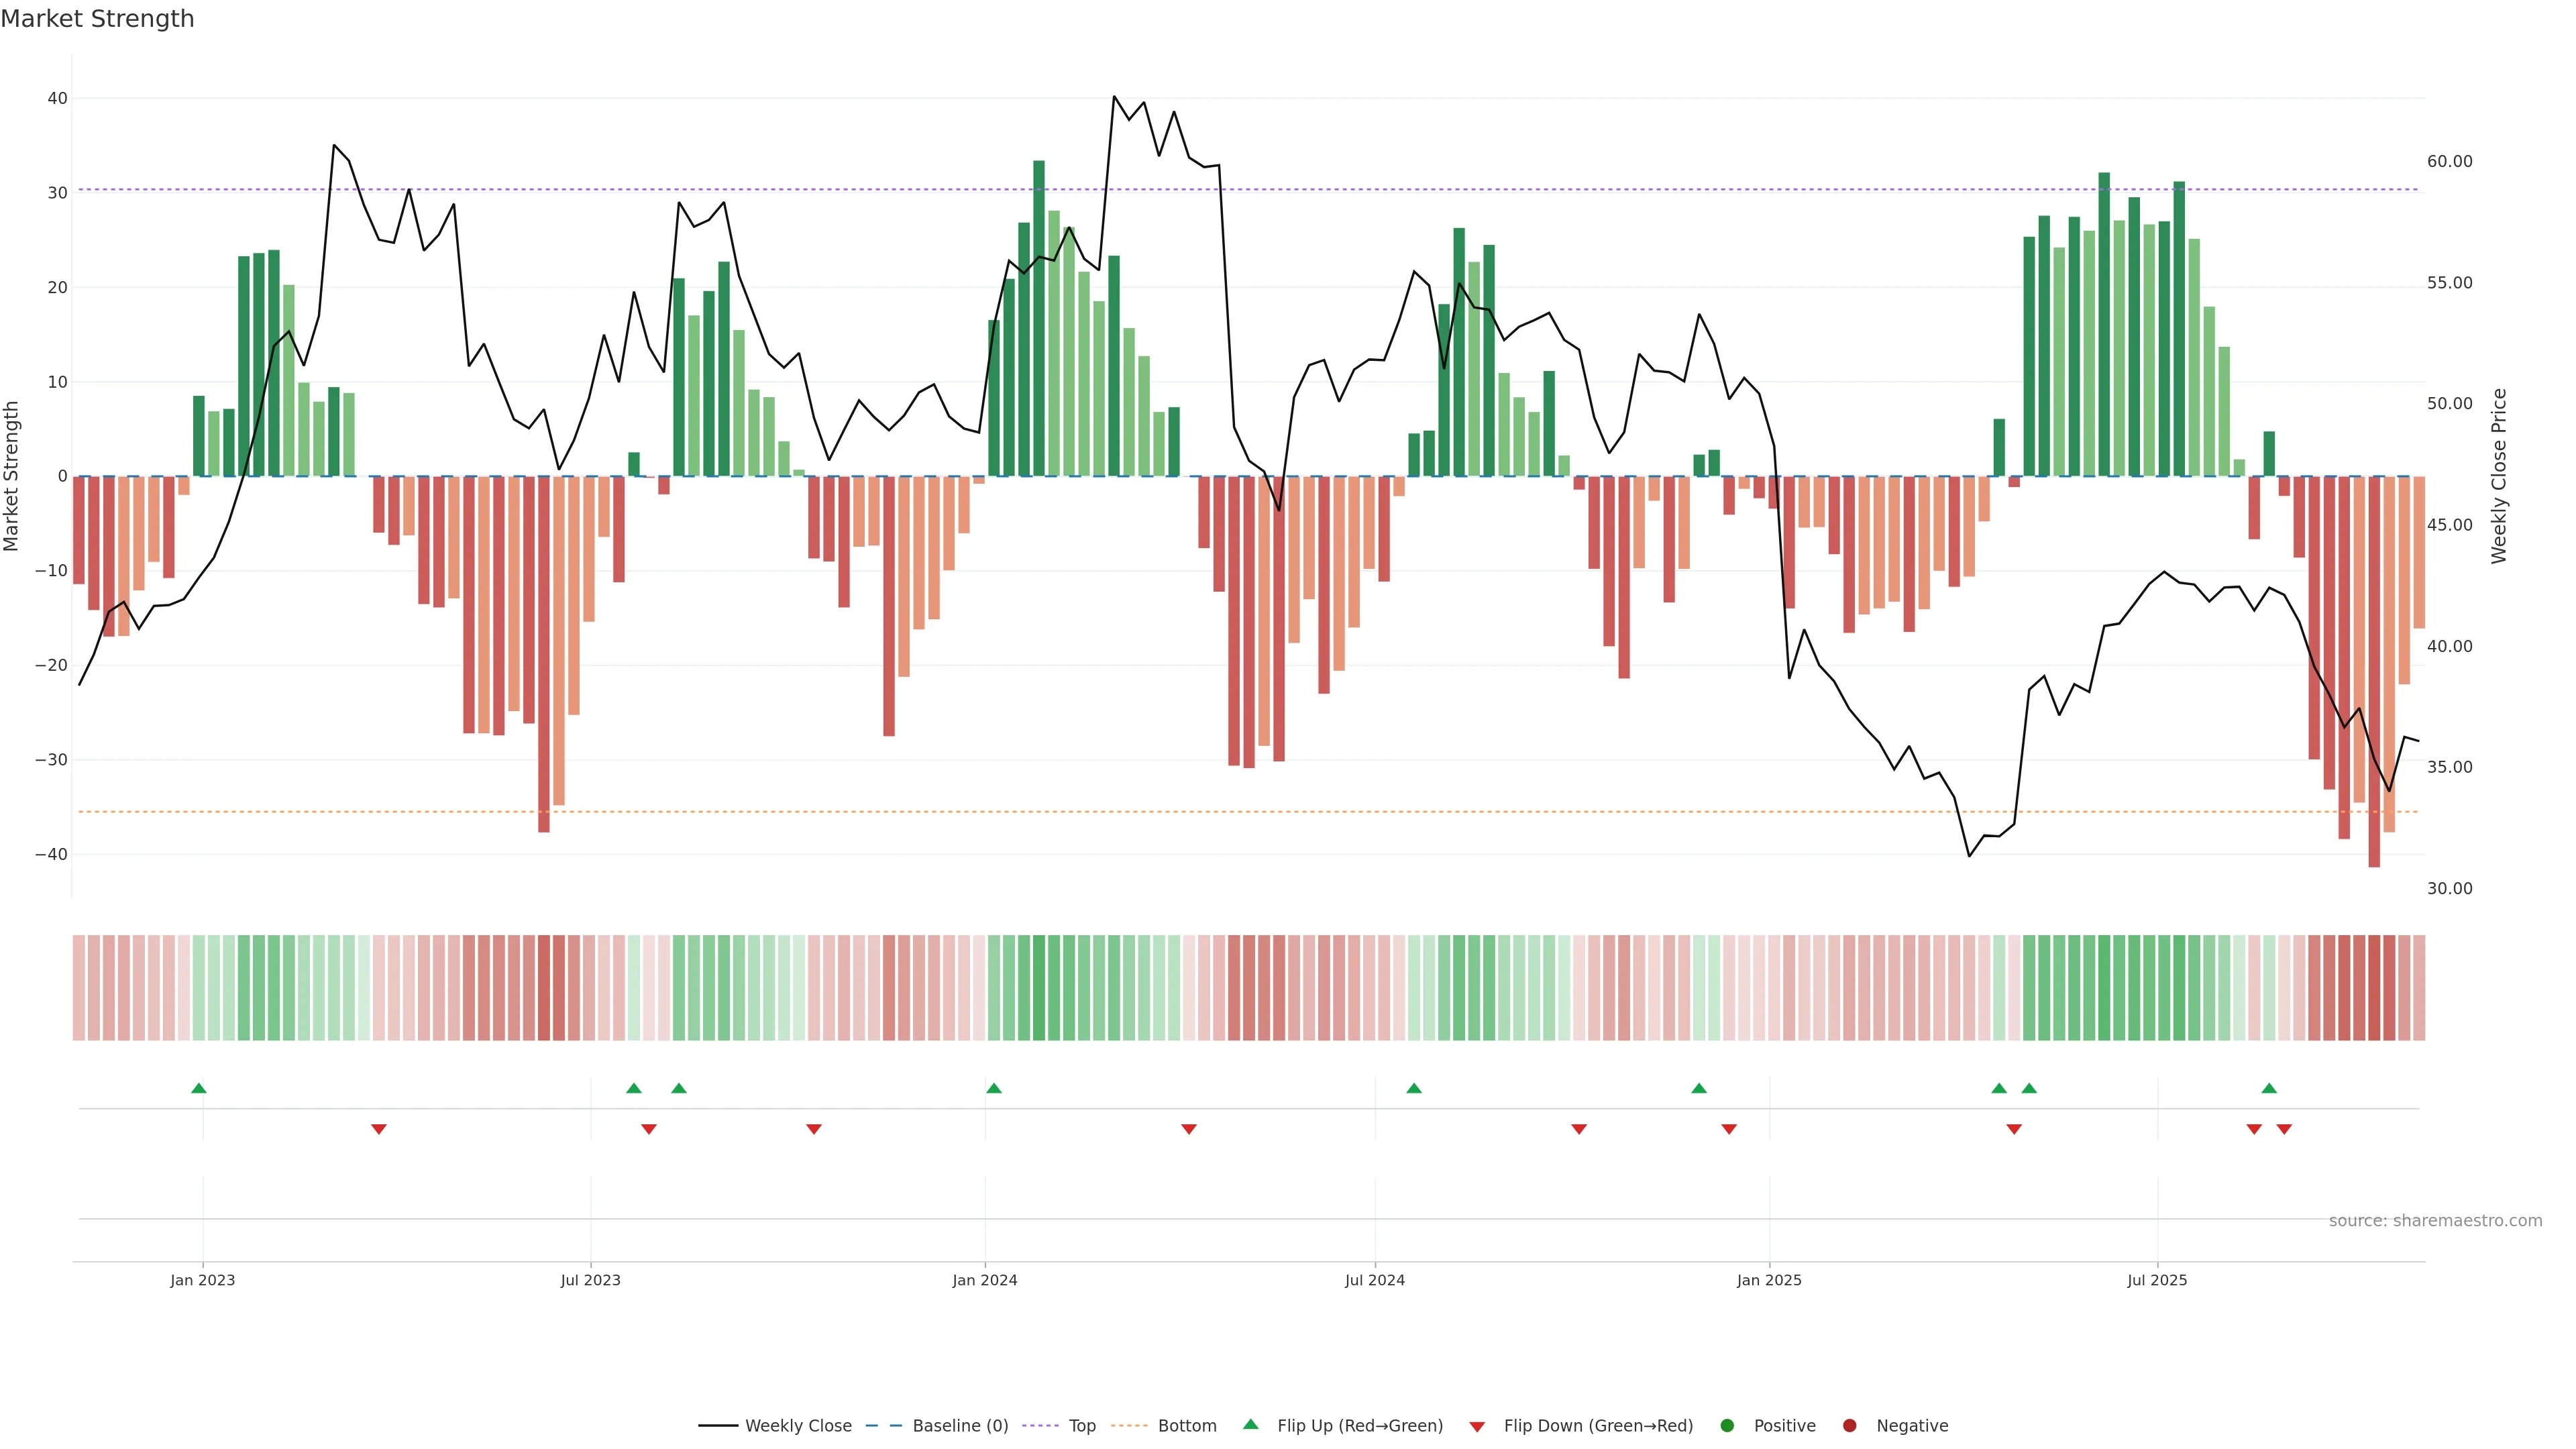
Task: Click the Weekly Close Price axis title
Action: click(x=2499, y=476)
